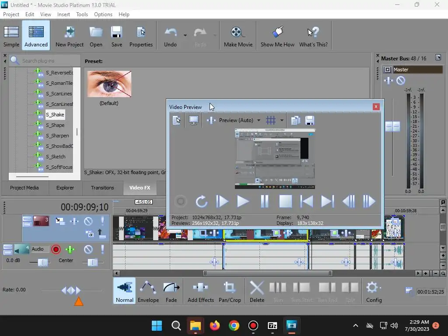448x336 pixels.
Task: Open the Options menu
Action: tap(103, 14)
